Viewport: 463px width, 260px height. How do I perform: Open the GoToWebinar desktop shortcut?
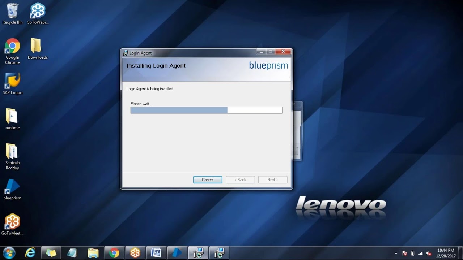pyautogui.click(x=38, y=14)
